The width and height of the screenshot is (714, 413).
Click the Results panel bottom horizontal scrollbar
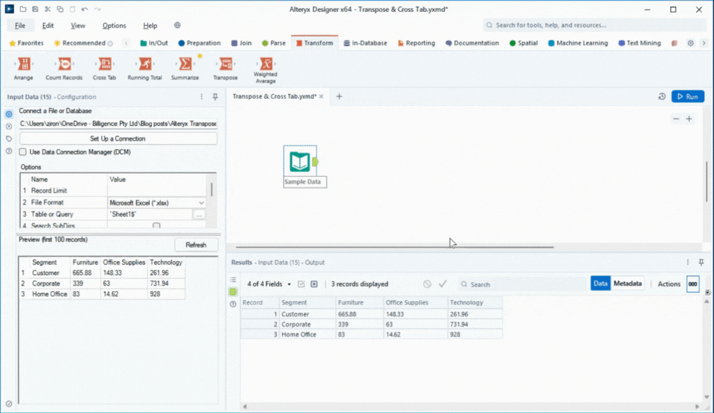tap(471, 406)
